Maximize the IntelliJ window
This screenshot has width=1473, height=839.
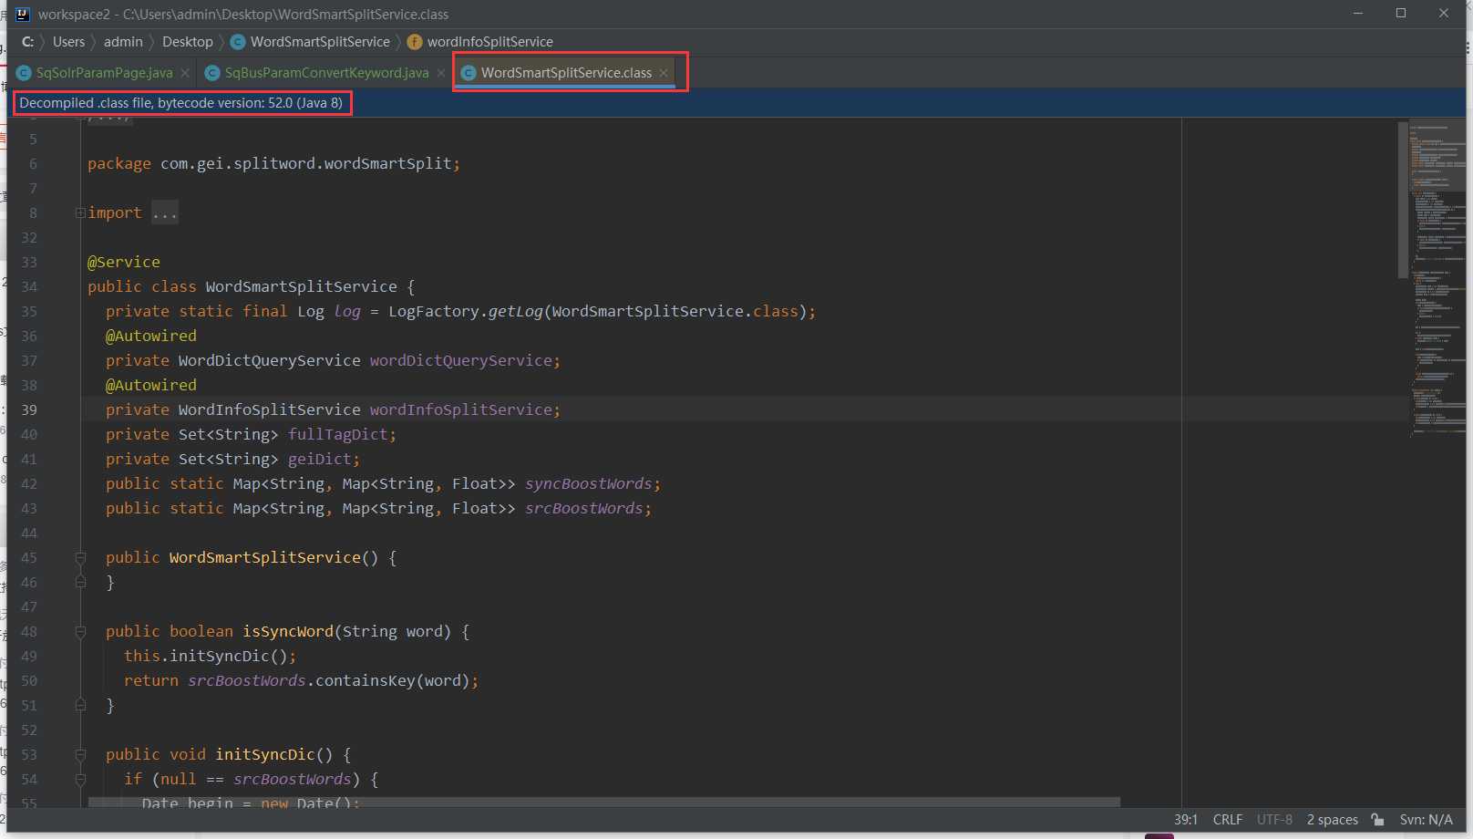(1401, 14)
